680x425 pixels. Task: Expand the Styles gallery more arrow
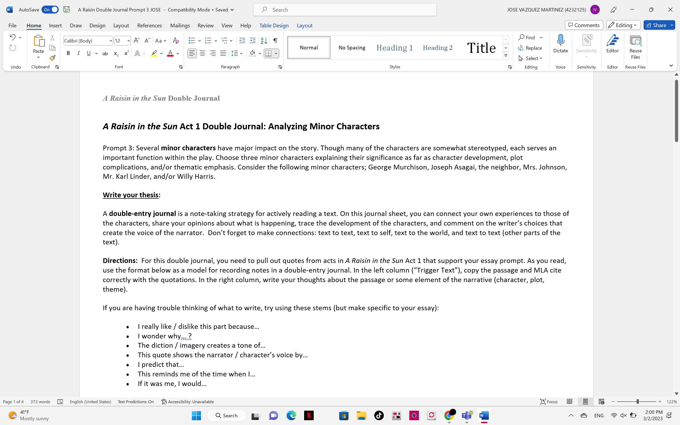click(506, 56)
